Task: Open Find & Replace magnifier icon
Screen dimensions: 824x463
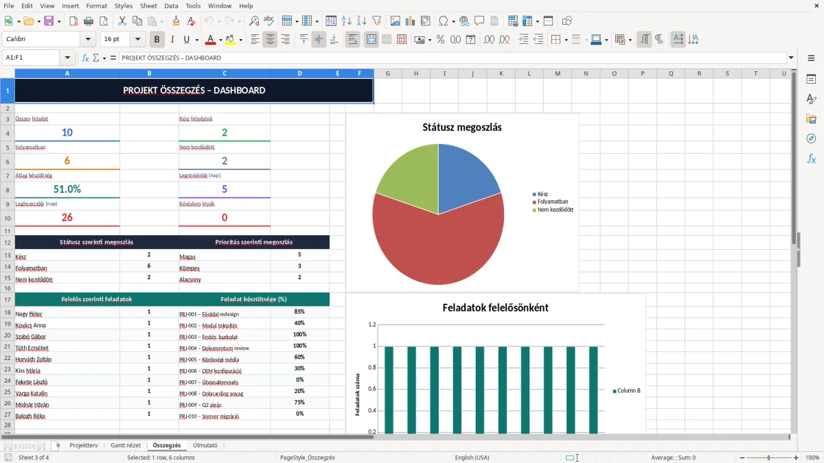Action: coord(254,21)
